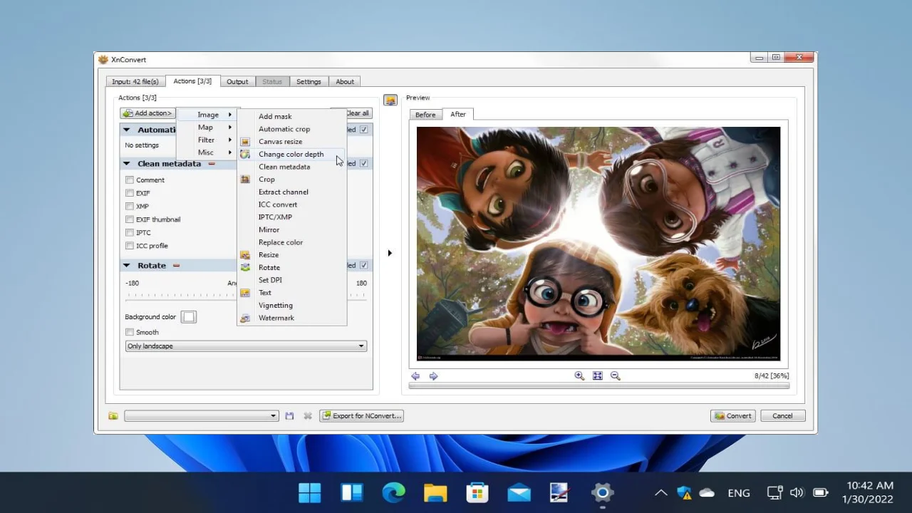Switch to the Output tab

tap(237, 81)
